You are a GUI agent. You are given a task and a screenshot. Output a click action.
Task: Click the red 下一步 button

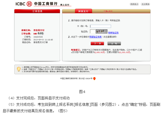click(x=97, y=43)
